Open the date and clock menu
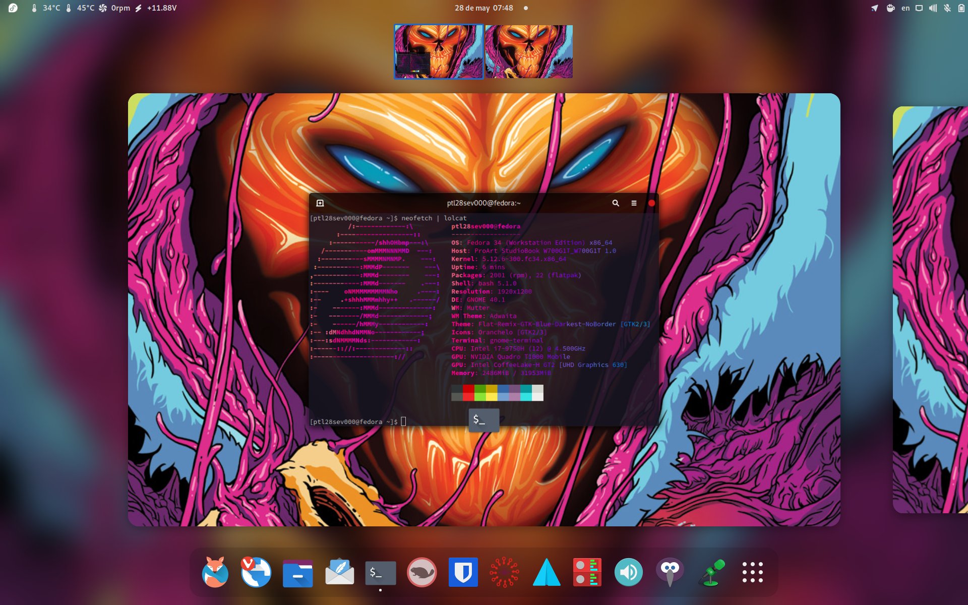The width and height of the screenshot is (968, 605). point(483,8)
